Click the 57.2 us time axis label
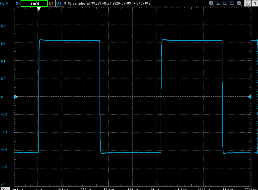This screenshot has width=258, height=190. (109, 189)
